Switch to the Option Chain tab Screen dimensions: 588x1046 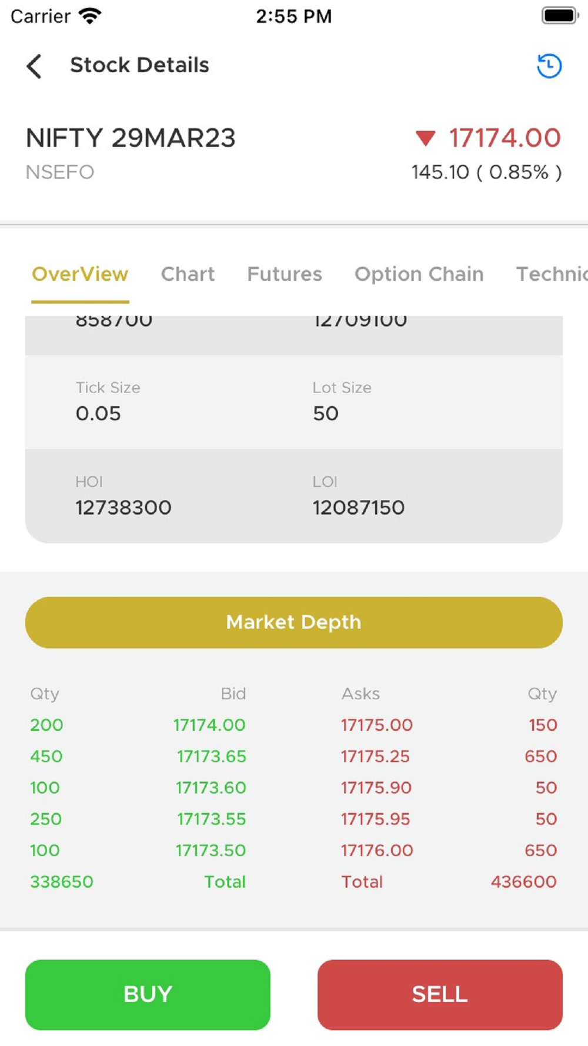pyautogui.click(x=419, y=274)
